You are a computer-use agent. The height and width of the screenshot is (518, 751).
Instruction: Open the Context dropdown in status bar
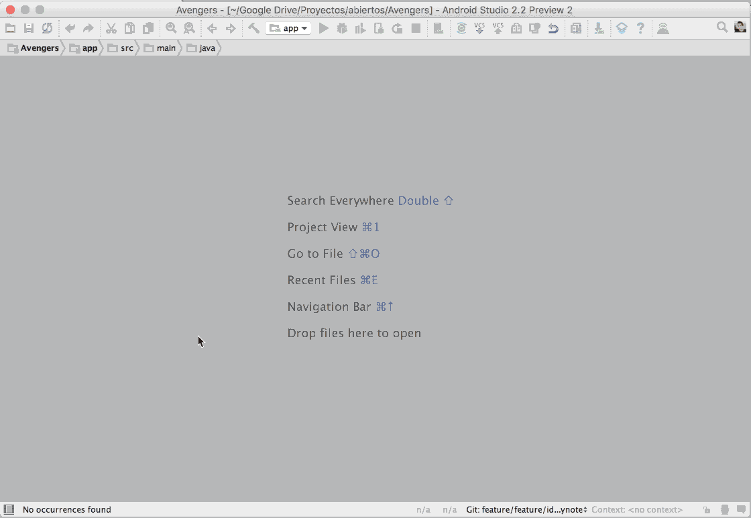636,509
